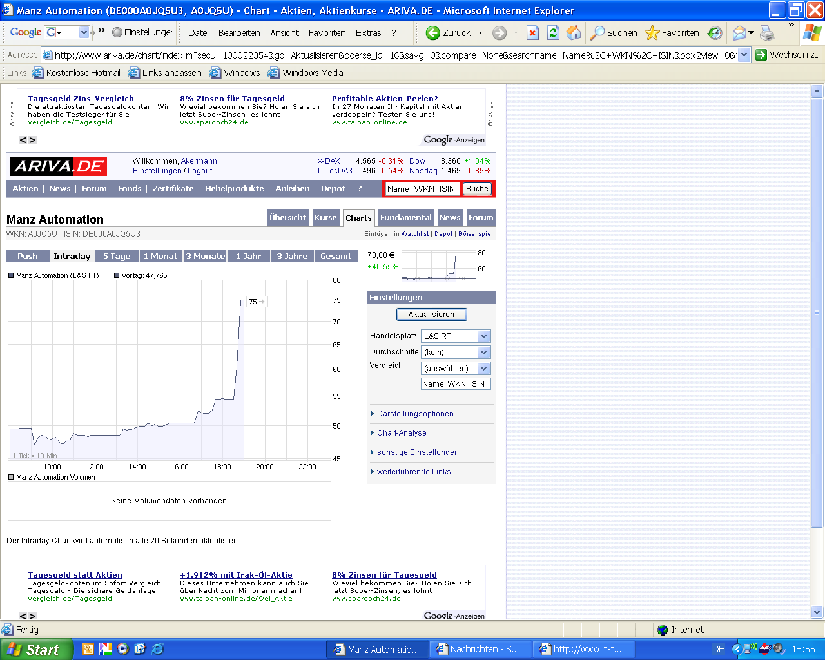Click the ARIVA.DE logo

click(59, 166)
